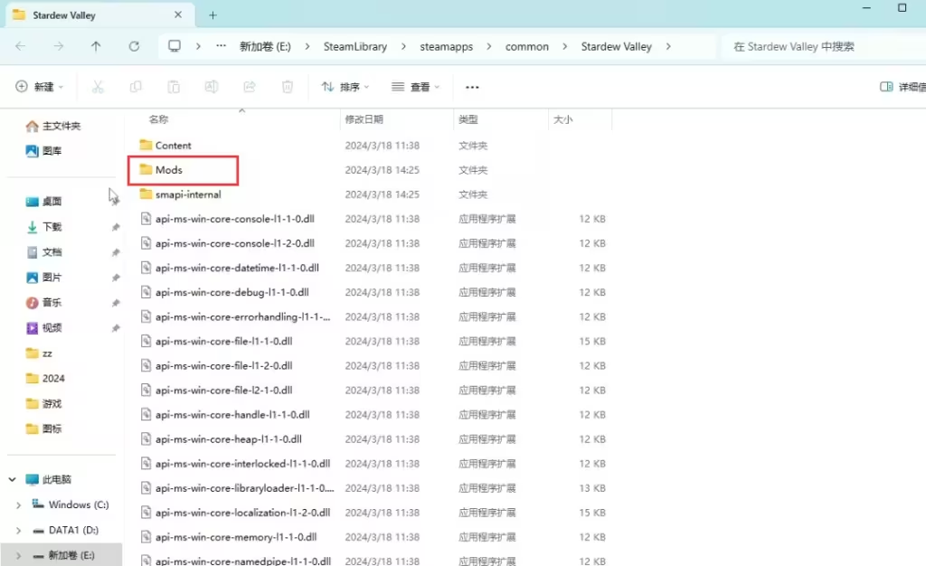Go forward in navigation history
This screenshot has height=566, width=926.
[58, 47]
